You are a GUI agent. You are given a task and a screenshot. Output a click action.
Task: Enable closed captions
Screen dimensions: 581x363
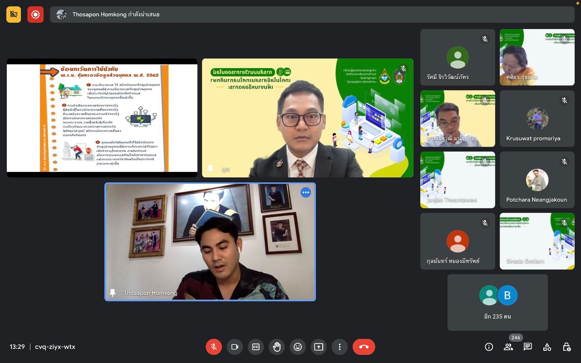[x=256, y=347]
